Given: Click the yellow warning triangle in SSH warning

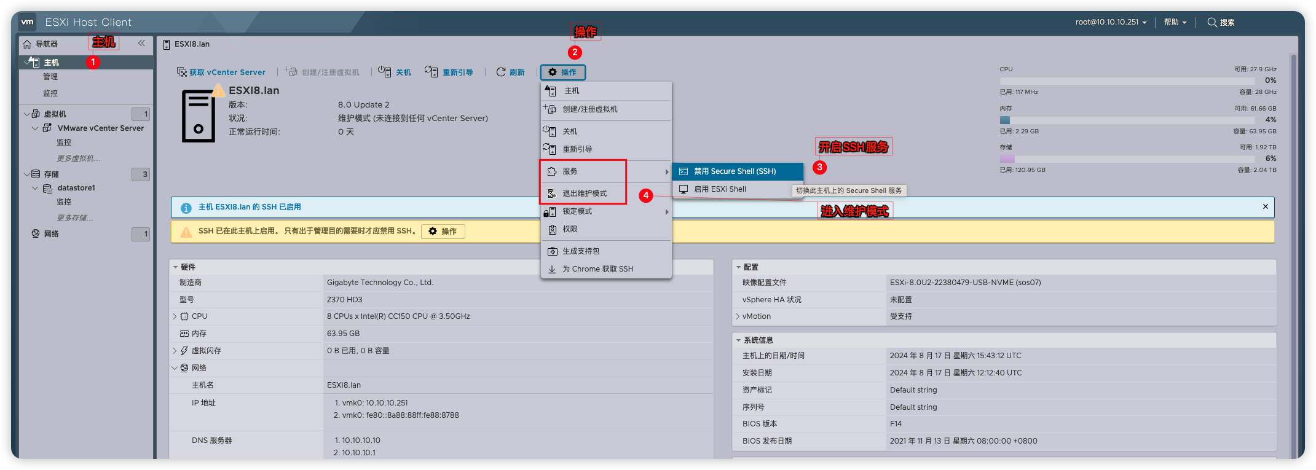Looking at the screenshot, I should (x=186, y=232).
